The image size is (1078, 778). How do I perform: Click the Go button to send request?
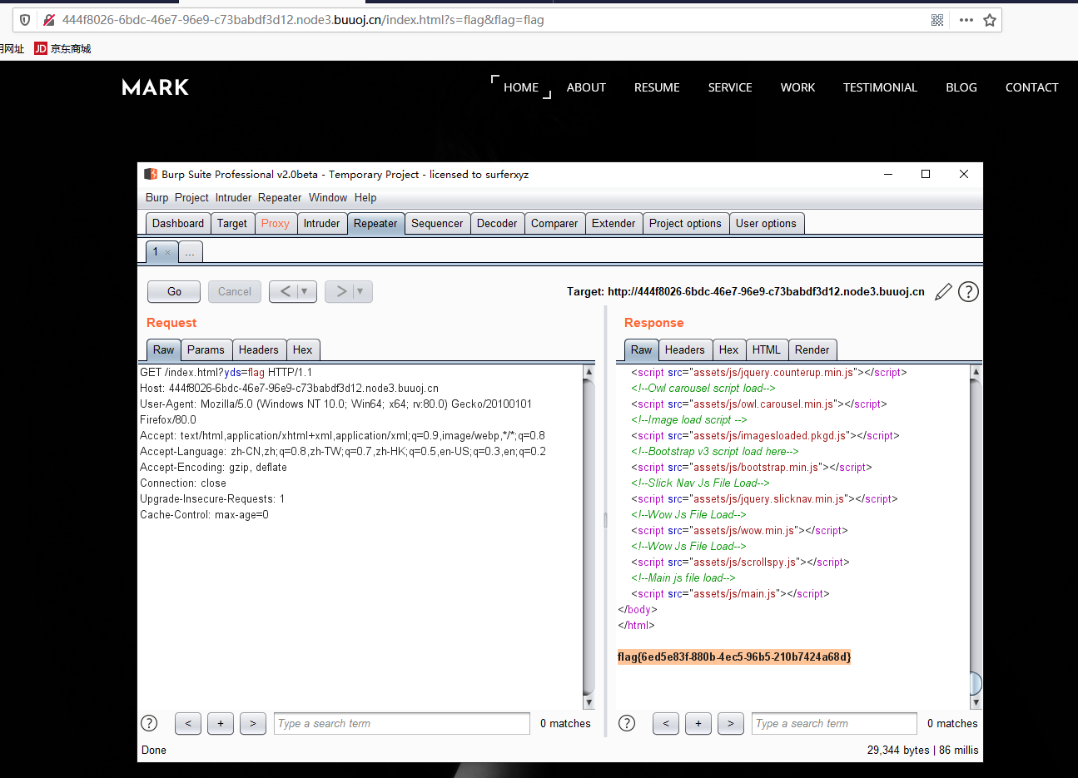174,291
